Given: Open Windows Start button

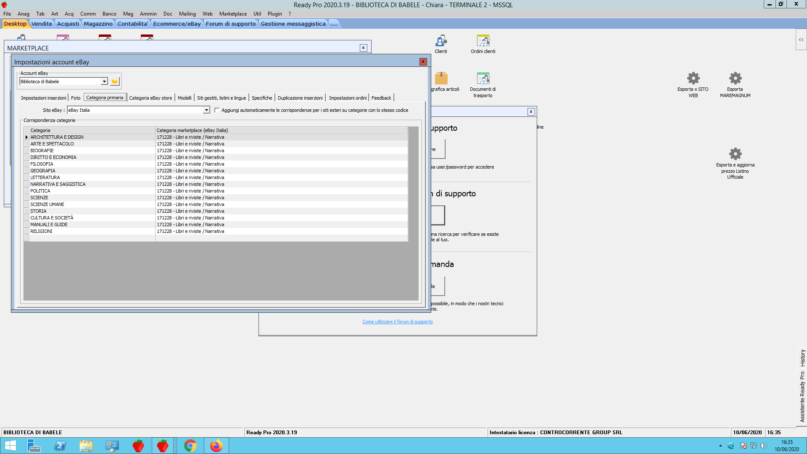Looking at the screenshot, I should tap(11, 446).
